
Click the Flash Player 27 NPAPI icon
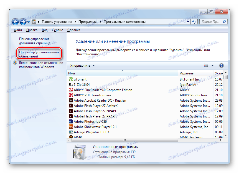[x=71, y=111]
